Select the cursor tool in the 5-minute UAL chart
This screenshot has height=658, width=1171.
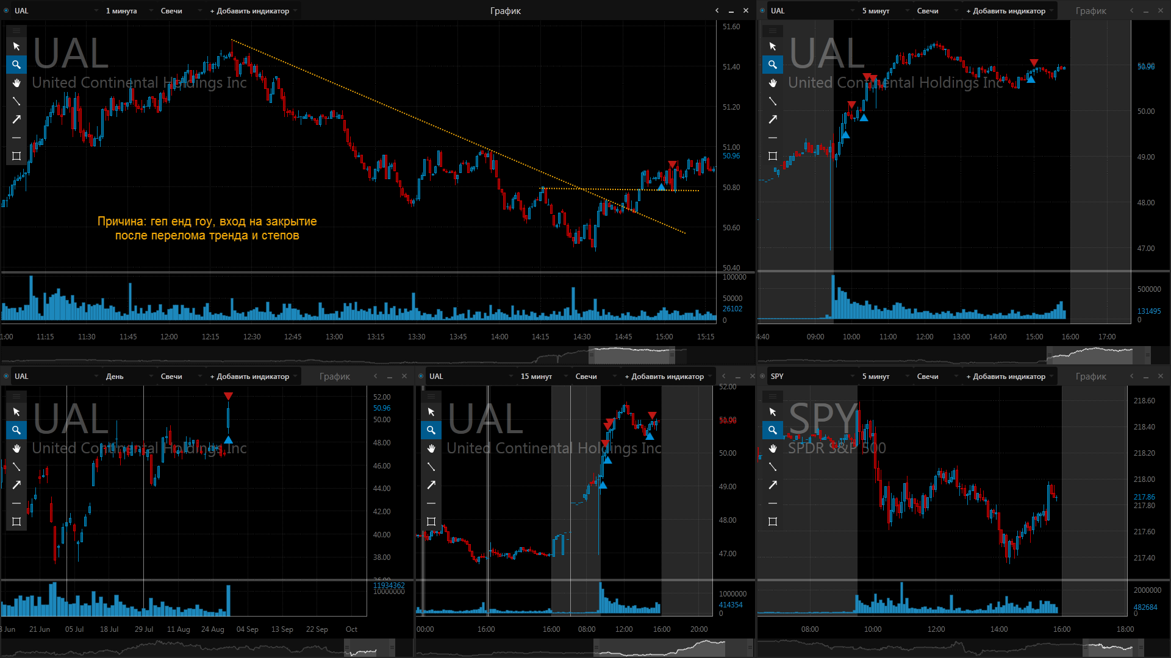tap(773, 46)
